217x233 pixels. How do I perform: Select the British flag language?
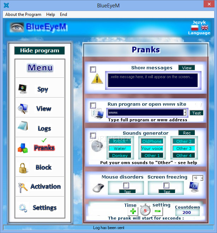click(x=205, y=28)
